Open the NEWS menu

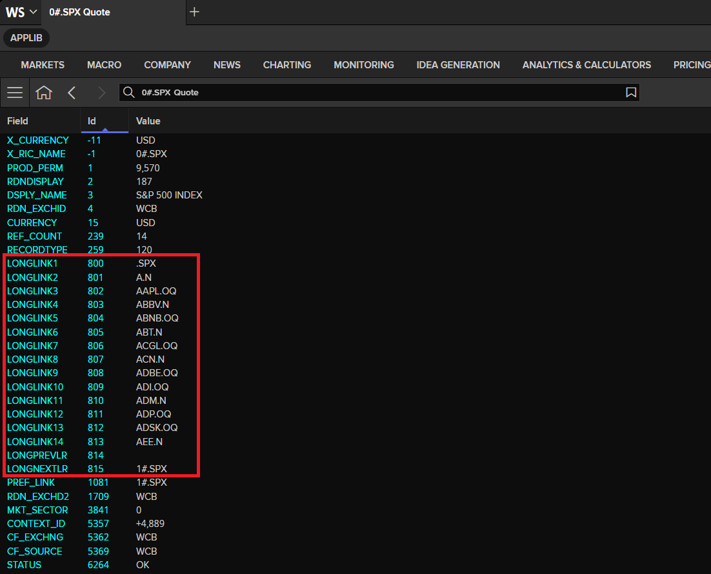[x=227, y=64]
